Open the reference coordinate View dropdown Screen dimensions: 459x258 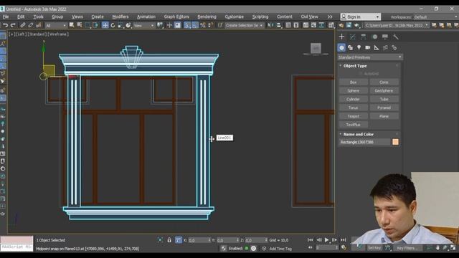coord(143,26)
